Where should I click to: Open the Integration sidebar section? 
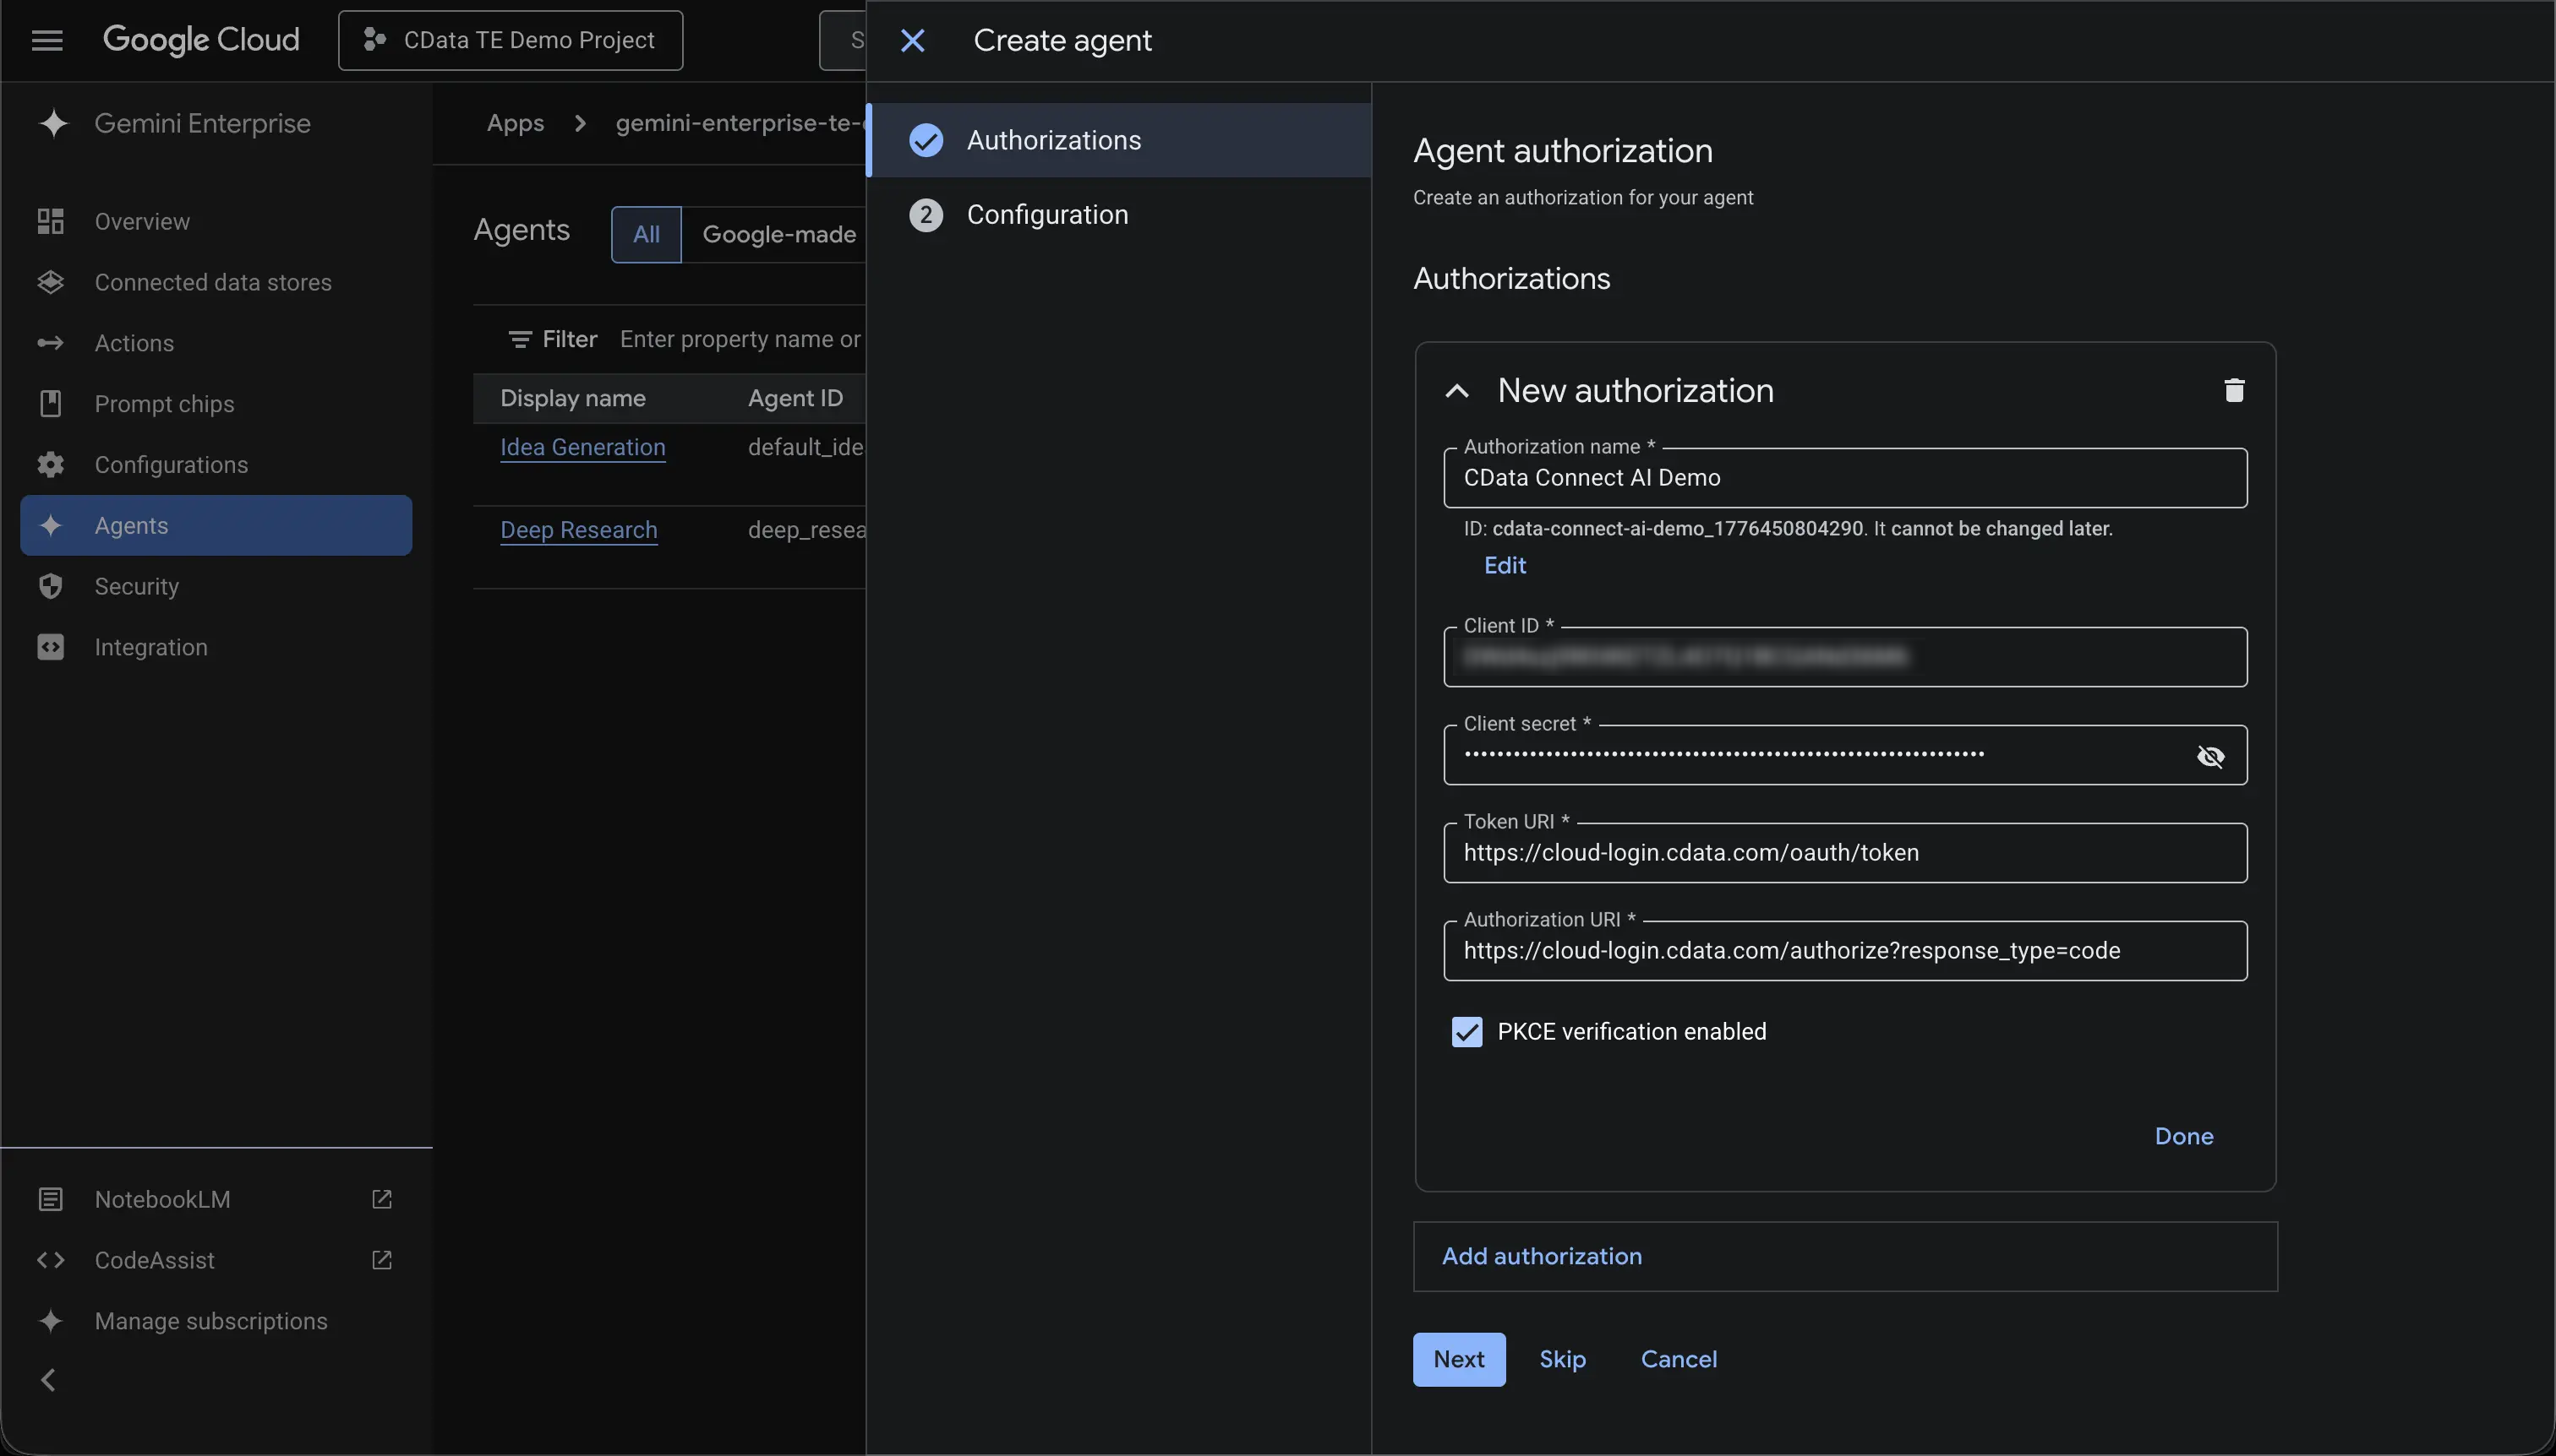(150, 646)
